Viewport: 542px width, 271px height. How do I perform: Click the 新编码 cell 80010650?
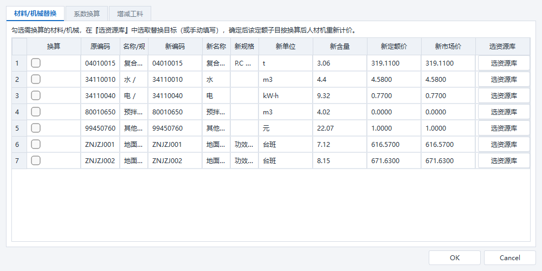[175, 112]
